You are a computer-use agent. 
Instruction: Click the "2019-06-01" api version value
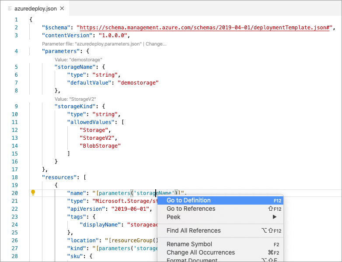[x=130, y=209]
